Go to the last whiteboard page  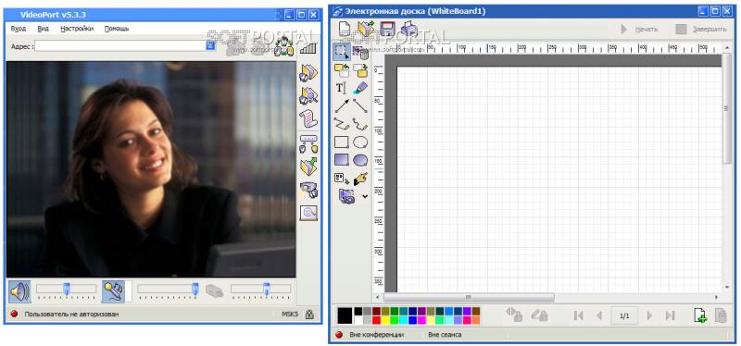pyautogui.click(x=670, y=315)
